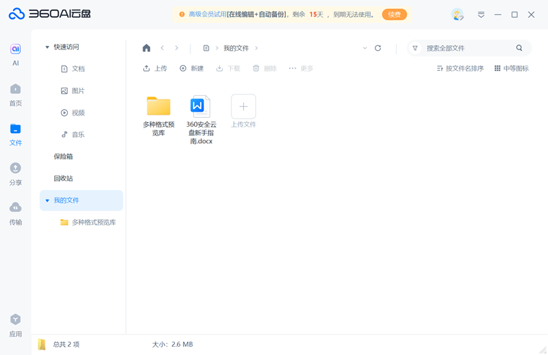The height and width of the screenshot is (355, 548).
Task: Open the path history dropdown arrow
Action: 364,48
